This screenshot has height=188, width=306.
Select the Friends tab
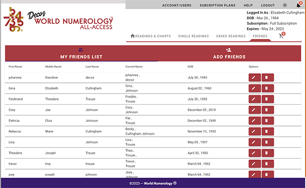(x=260, y=36)
